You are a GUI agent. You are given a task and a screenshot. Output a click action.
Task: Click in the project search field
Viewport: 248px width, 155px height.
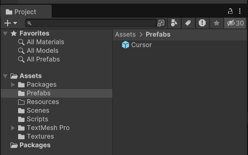coord(91,23)
